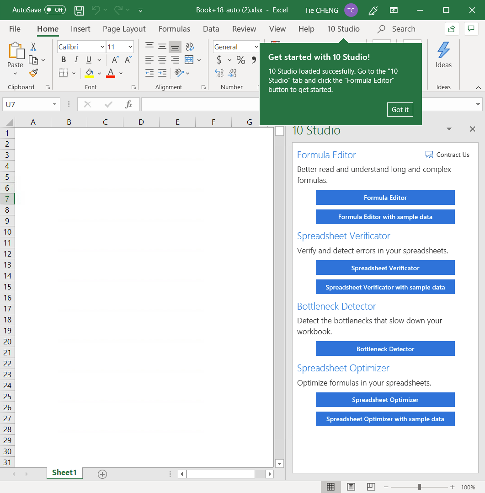
Task: Click the Cut scissors icon
Action: (x=33, y=47)
